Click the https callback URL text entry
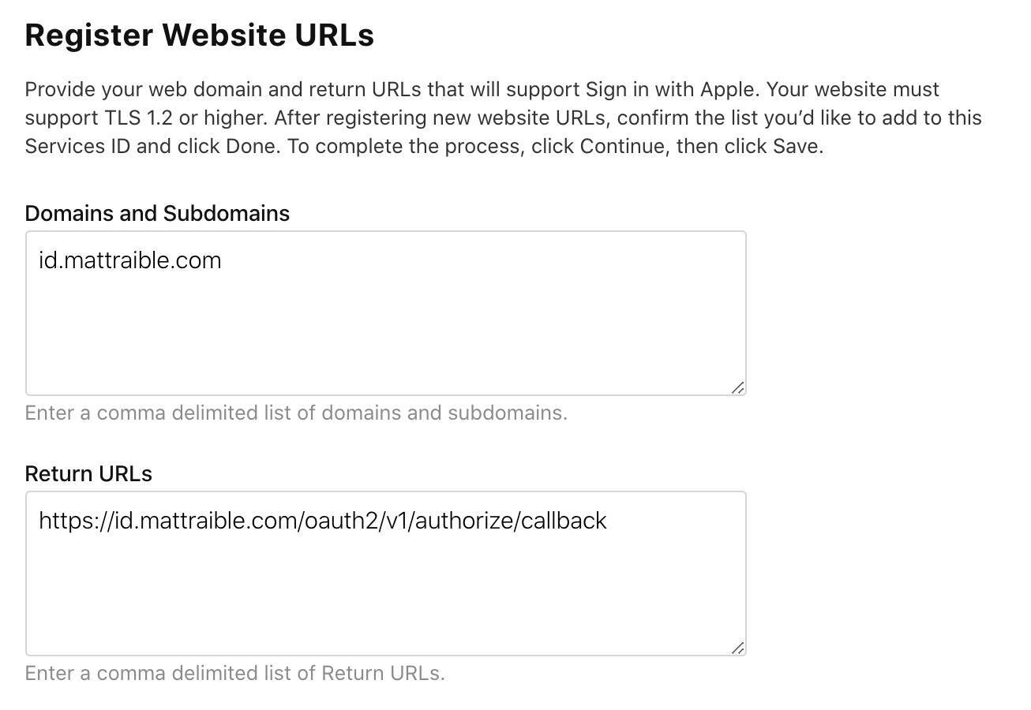 pyautogui.click(x=322, y=521)
